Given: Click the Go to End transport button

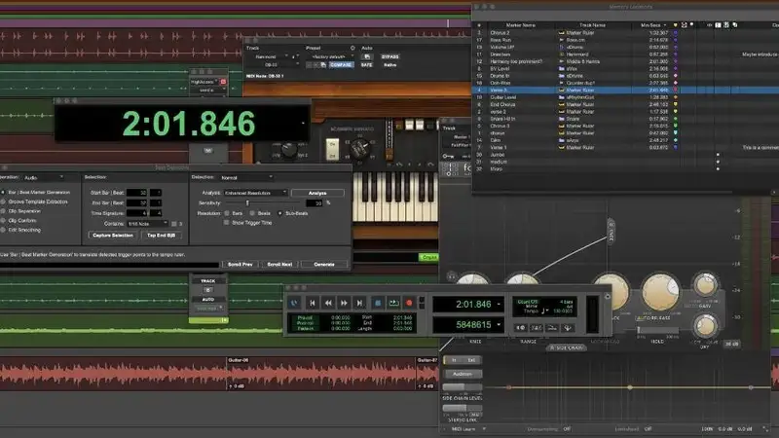Looking at the screenshot, I should pyautogui.click(x=359, y=303).
